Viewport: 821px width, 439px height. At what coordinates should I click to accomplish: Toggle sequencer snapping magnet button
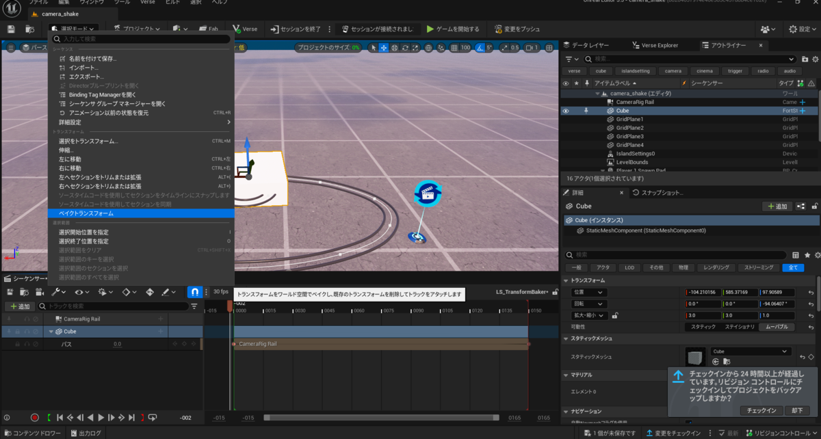point(194,292)
